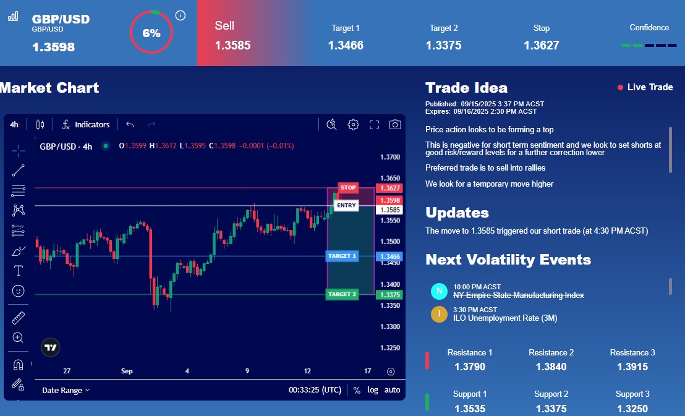Open the candlestick chart type menu
The height and width of the screenshot is (416, 685).
coord(40,125)
